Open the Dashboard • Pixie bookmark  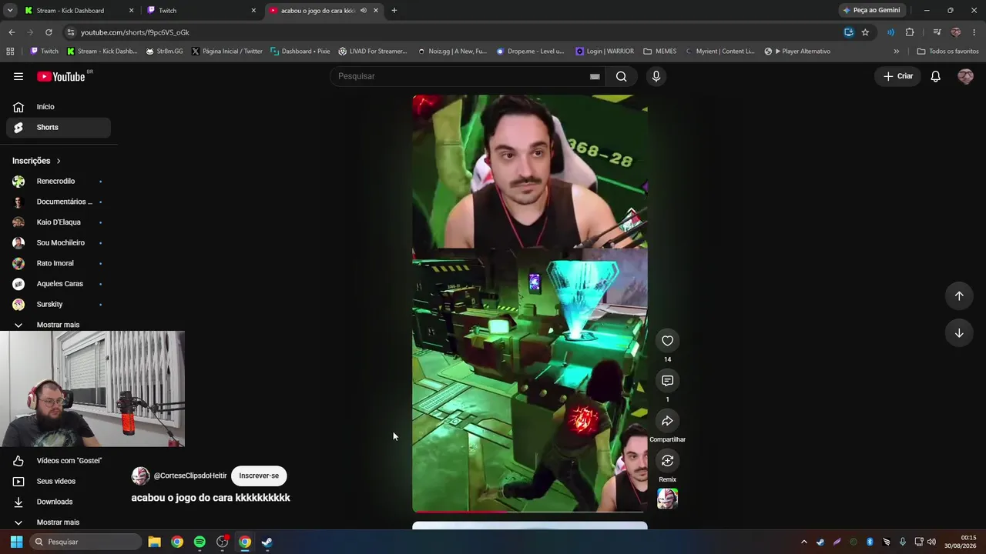click(x=300, y=52)
